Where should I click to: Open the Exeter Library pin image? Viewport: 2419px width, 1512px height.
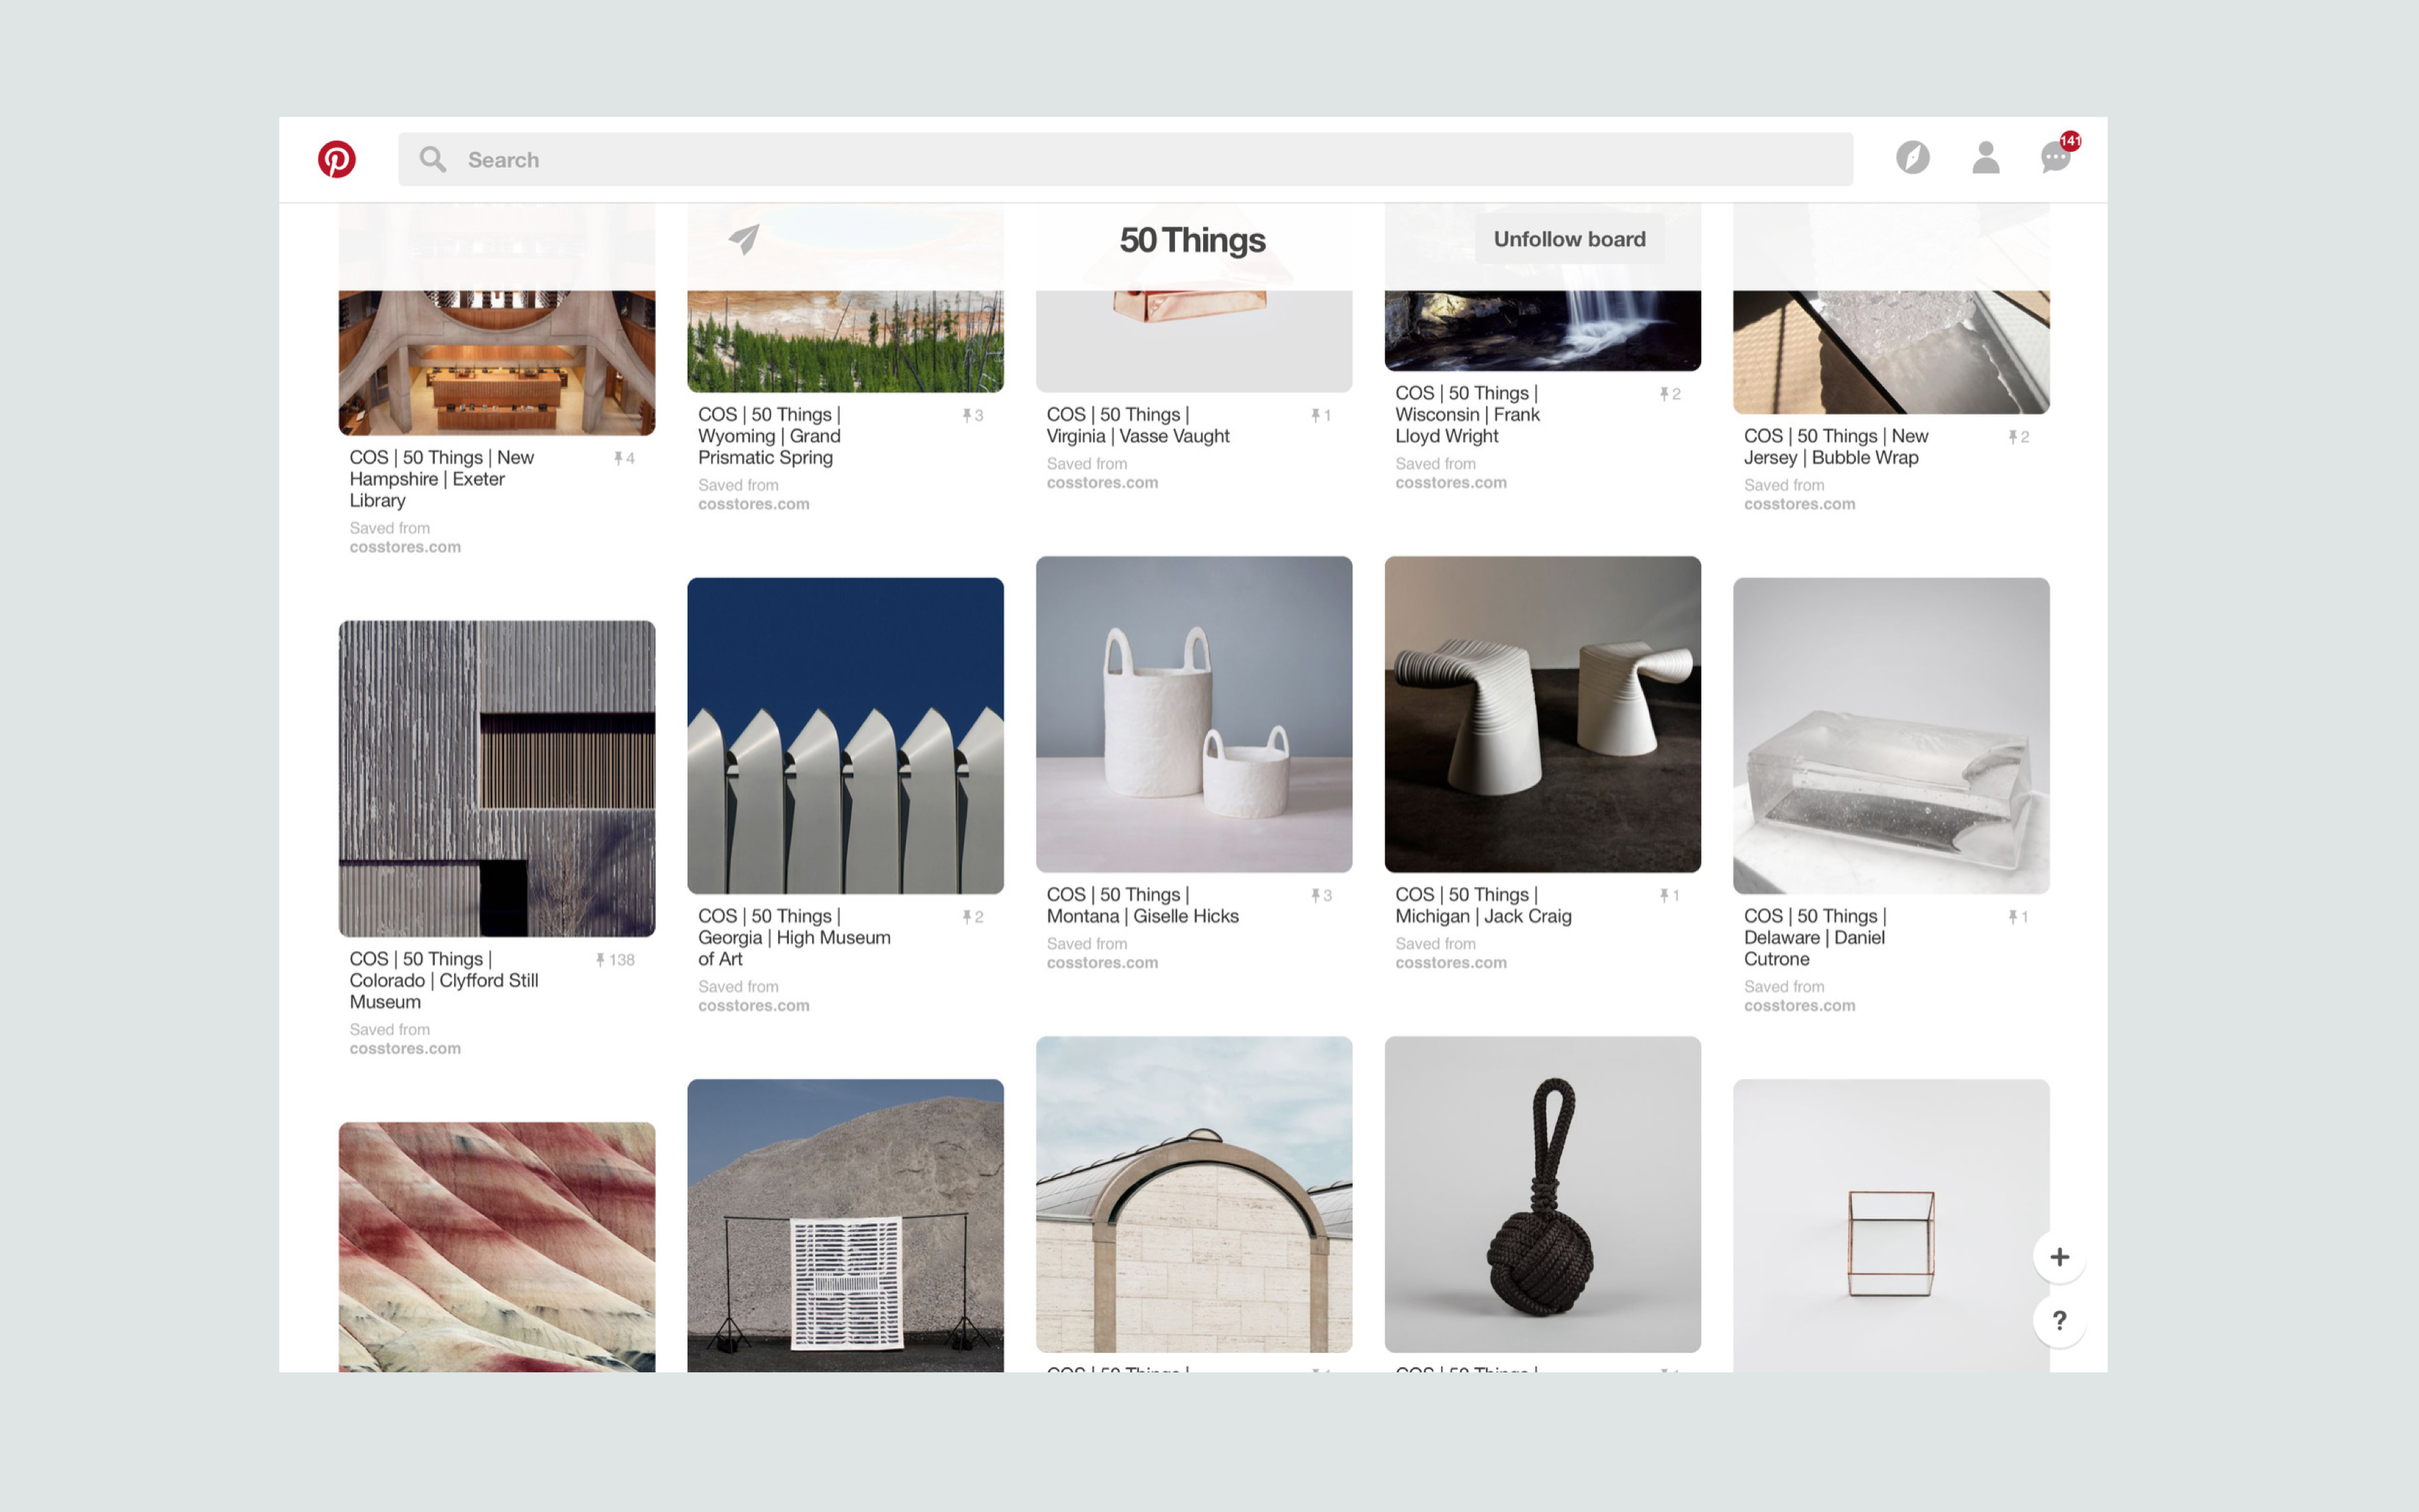tap(497, 362)
